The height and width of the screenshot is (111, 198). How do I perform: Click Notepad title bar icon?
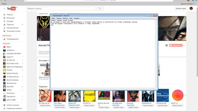[52, 16]
